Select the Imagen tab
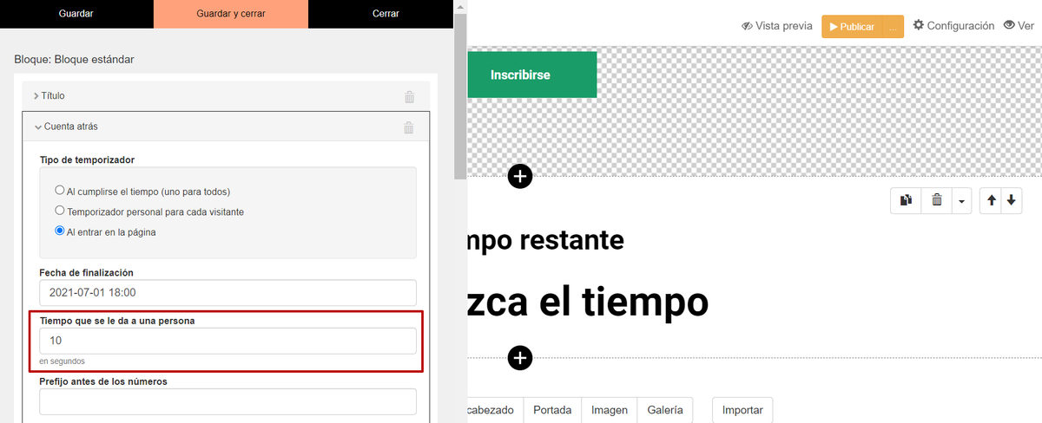This screenshot has height=423, width=1042. [x=610, y=410]
